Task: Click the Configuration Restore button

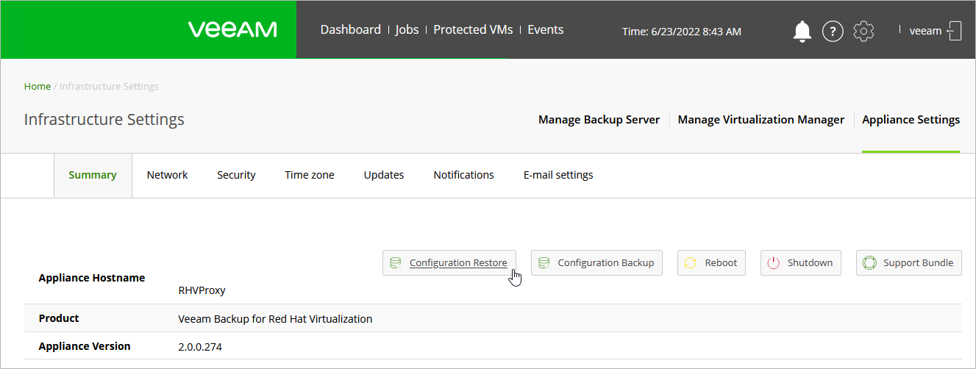Action: pos(449,262)
